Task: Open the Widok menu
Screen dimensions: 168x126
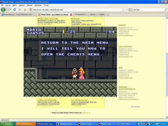Action: point(15,5)
